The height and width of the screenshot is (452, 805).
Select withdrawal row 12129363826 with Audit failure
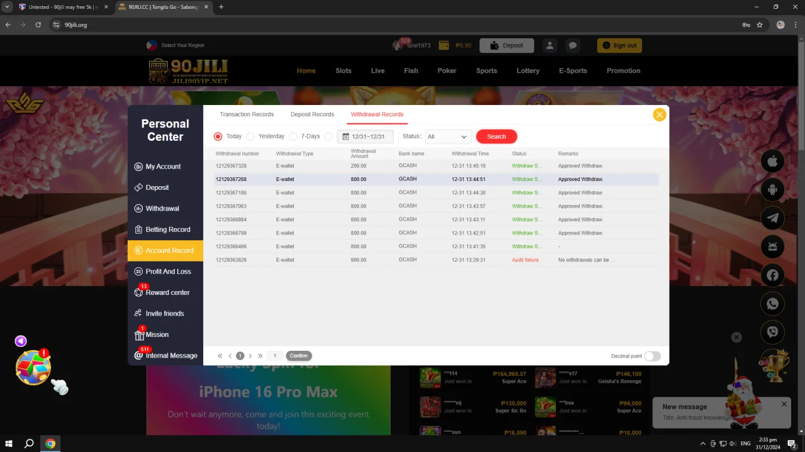tap(436, 260)
